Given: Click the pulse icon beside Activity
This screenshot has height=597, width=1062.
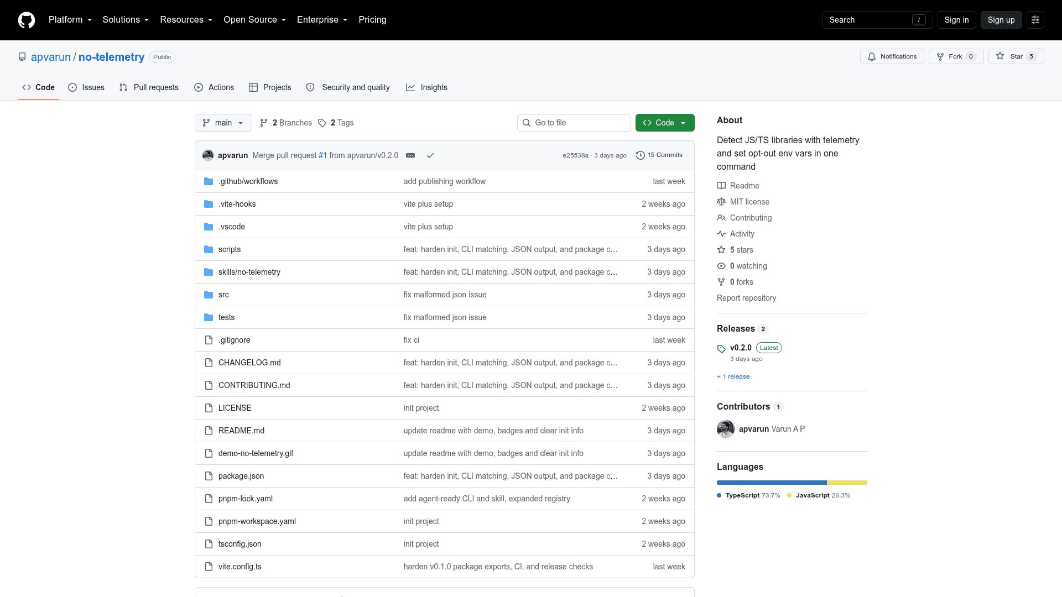Looking at the screenshot, I should point(721,234).
